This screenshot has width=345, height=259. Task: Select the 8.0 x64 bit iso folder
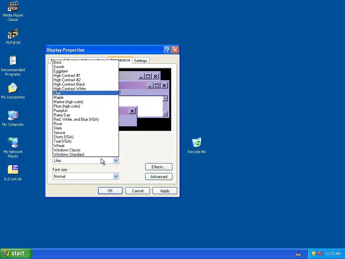click(x=13, y=173)
